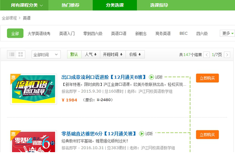Sort results by 价格 price
This screenshot has width=235, height=158.
135,54
